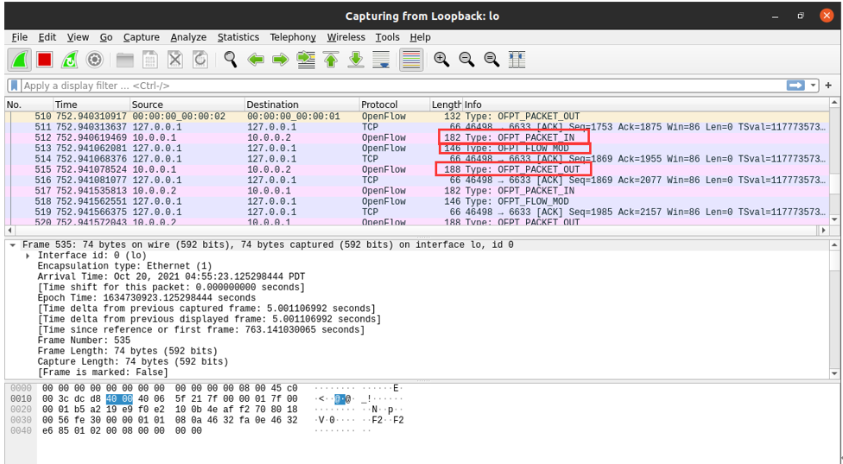Viewport: 843px width, 464px height.
Task: Open the Telephony menu
Action: click(x=293, y=37)
